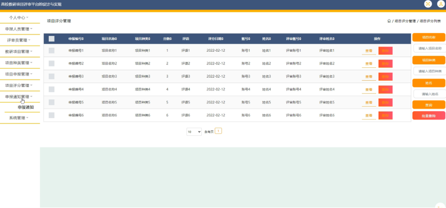Expand the 评审员管理 sidebar menu
The image size is (446, 208).
click(19, 40)
